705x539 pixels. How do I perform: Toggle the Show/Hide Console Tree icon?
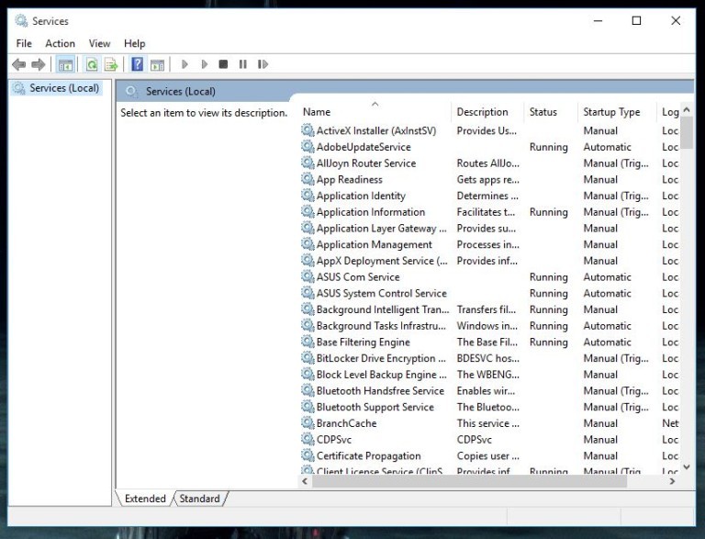(x=66, y=65)
